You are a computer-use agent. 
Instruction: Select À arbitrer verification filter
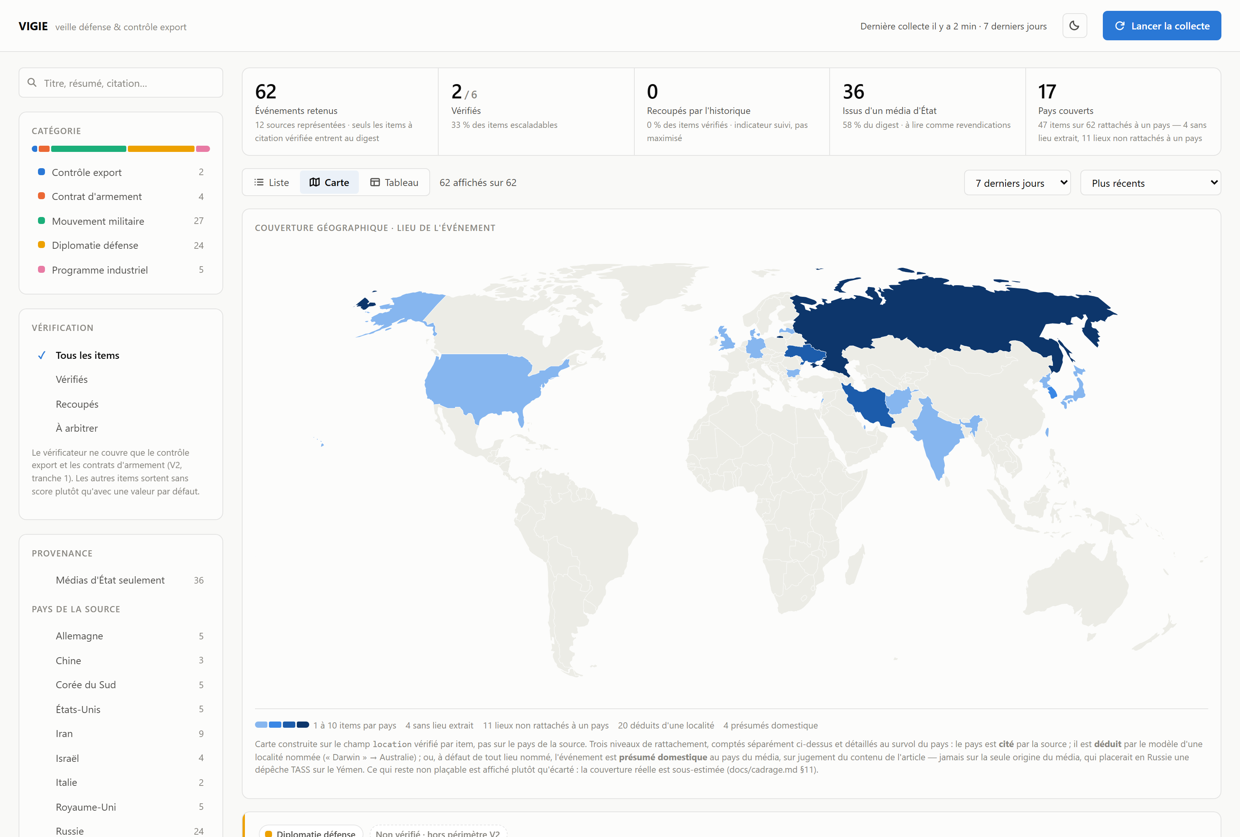point(121,428)
